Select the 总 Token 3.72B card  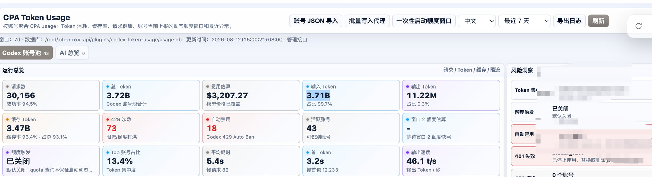point(151,95)
